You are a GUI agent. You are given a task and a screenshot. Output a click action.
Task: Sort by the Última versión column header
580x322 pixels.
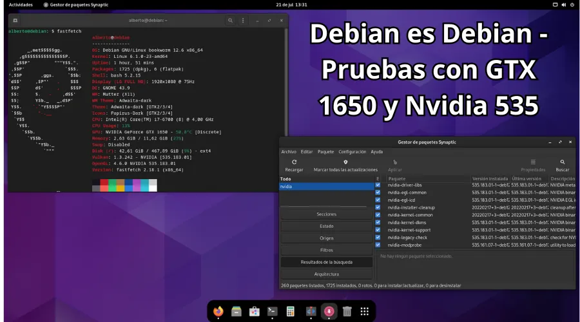point(529,178)
